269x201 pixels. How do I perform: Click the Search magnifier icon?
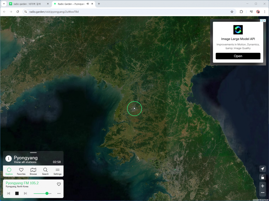[x=45, y=171]
